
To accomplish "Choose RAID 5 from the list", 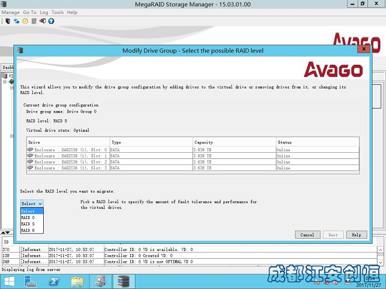I will click(x=32, y=224).
